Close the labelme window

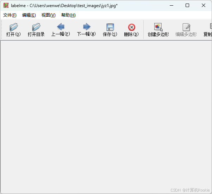203,5
